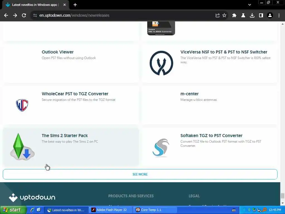Click the share this page icon

tap(217, 16)
